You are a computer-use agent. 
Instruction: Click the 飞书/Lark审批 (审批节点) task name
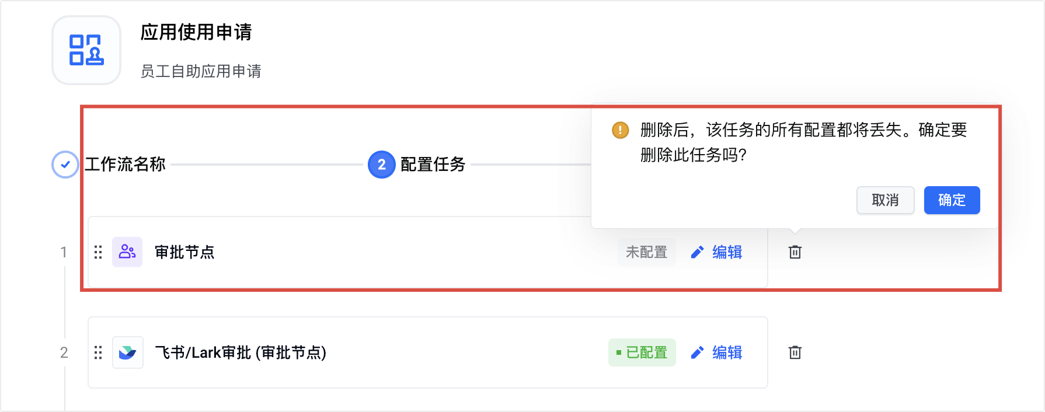241,352
